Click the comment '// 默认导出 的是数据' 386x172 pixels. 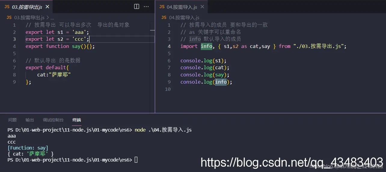[53, 61]
